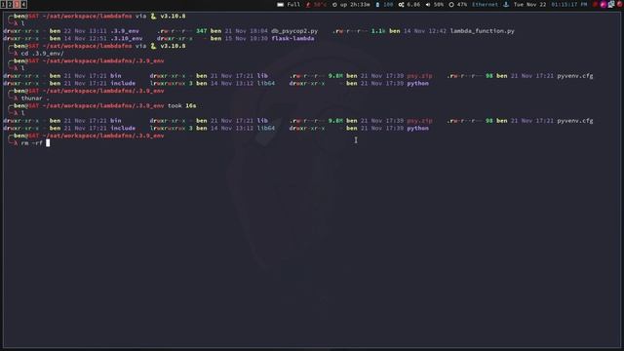Click the 'cd .3.9_env/' command
Viewport: 624px width, 351px height.
43,54
